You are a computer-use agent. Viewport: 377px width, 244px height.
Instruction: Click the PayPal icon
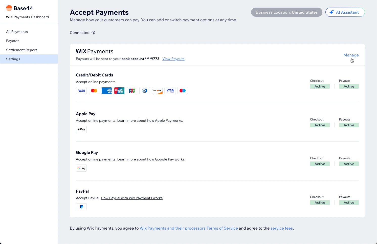(81, 207)
